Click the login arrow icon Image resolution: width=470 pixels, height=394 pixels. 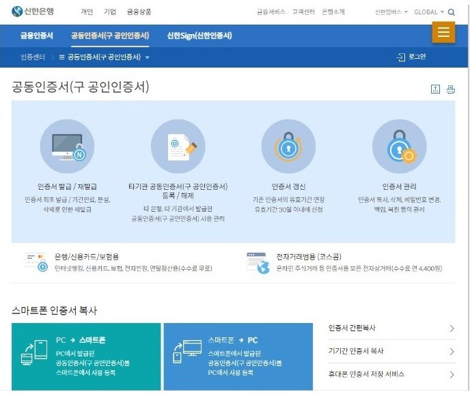click(x=401, y=57)
